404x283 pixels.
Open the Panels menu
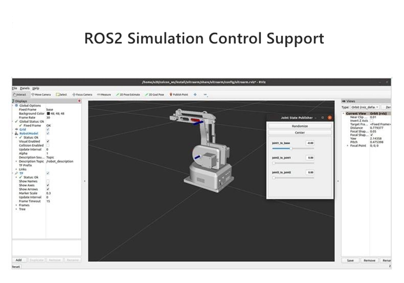coord(25,88)
